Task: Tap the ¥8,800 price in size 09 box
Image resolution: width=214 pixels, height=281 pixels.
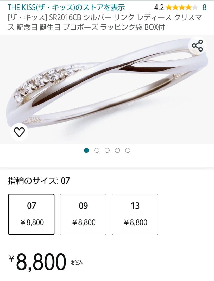Action: (84, 222)
